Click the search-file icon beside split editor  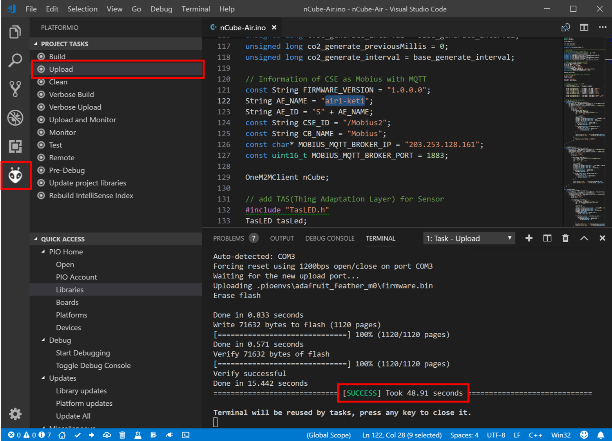[565, 27]
